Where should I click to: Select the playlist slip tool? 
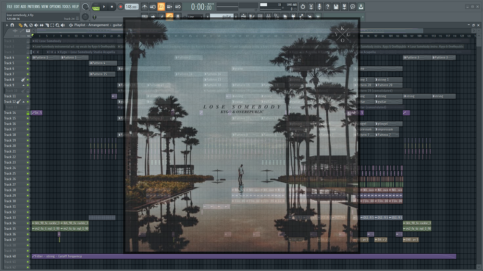[x=42, y=25]
